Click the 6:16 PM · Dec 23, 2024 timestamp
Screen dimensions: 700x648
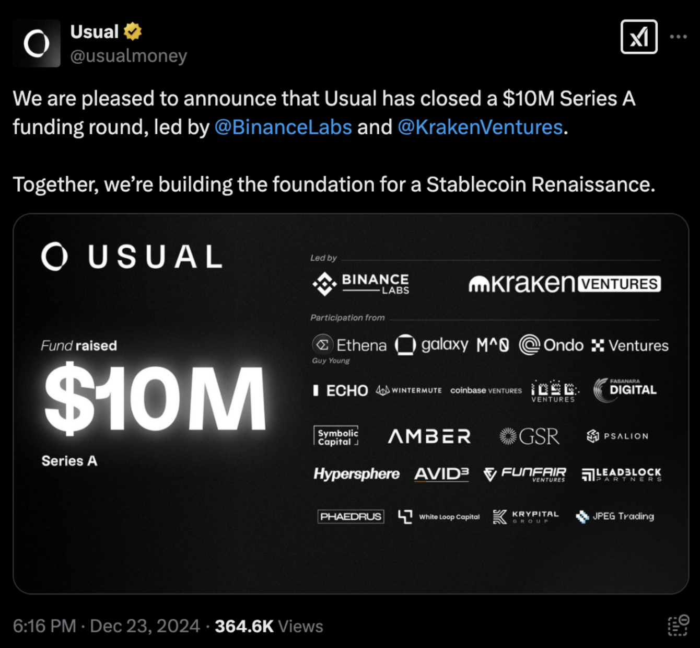[106, 626]
